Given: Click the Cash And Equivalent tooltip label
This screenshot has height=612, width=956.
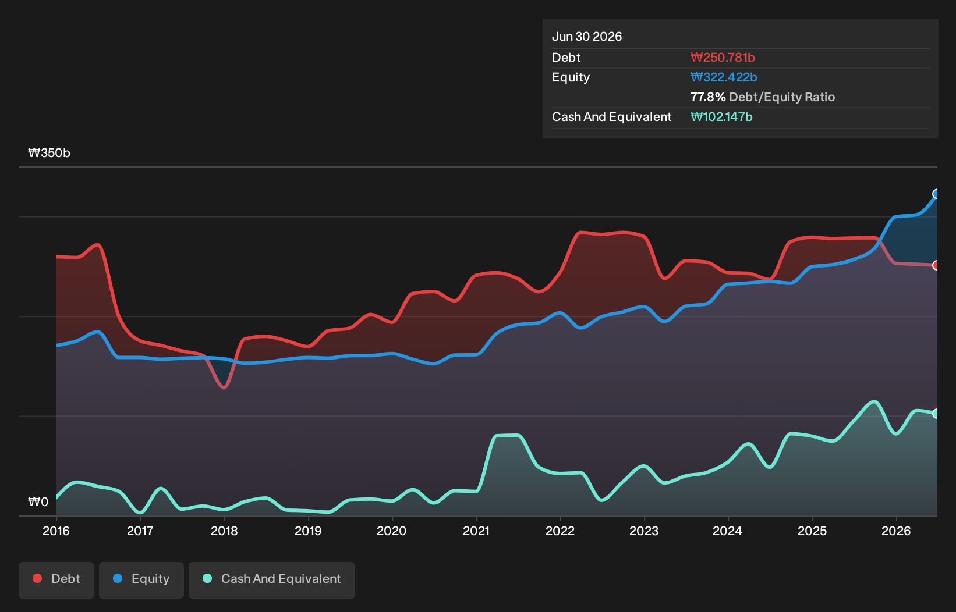Looking at the screenshot, I should coord(611,117).
